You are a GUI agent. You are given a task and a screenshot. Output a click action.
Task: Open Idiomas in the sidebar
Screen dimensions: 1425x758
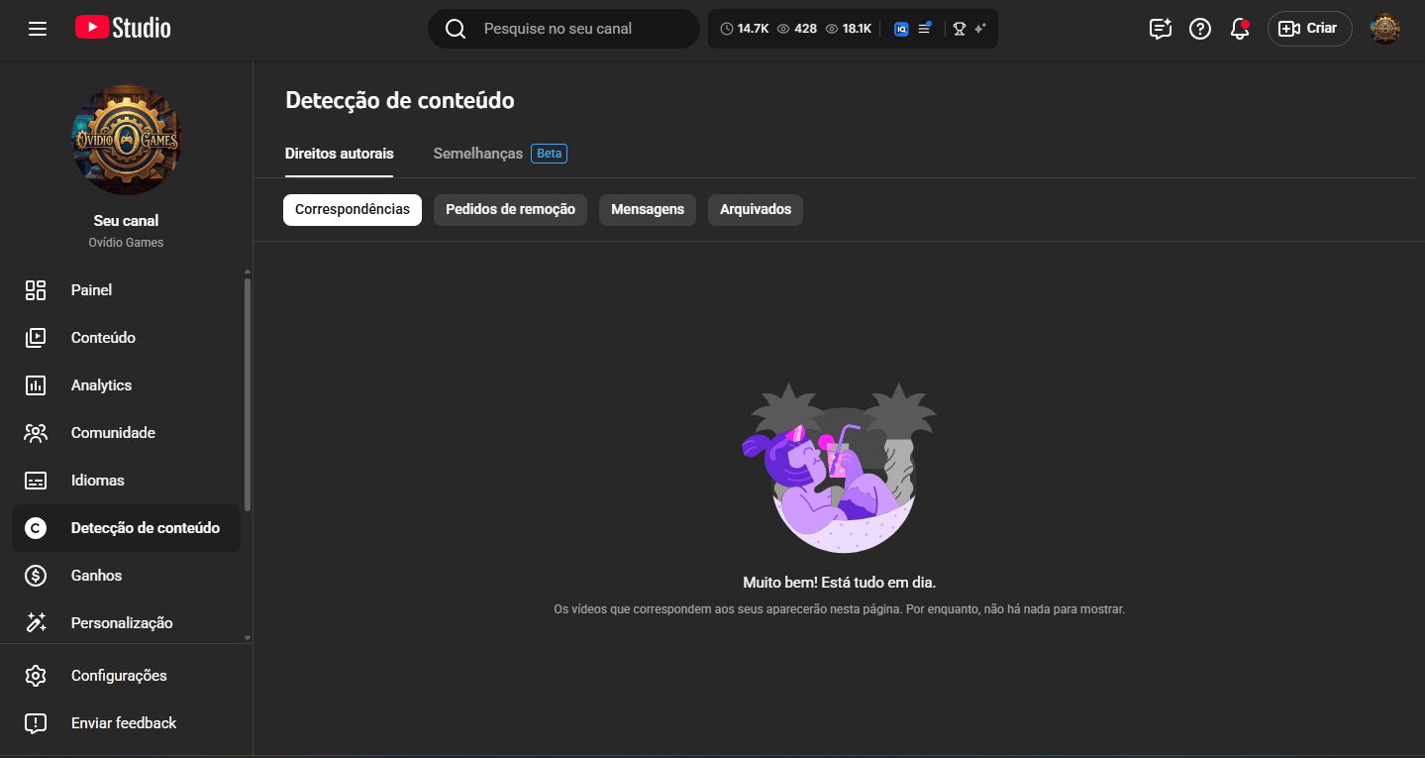pos(127,481)
